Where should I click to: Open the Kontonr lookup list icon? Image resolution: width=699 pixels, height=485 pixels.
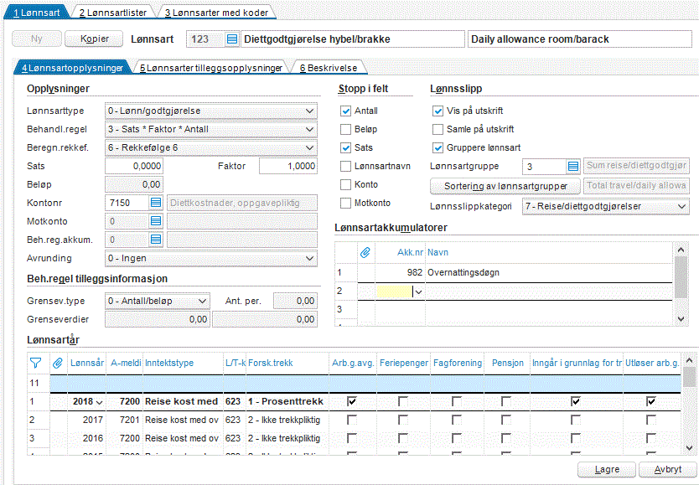tap(156, 203)
